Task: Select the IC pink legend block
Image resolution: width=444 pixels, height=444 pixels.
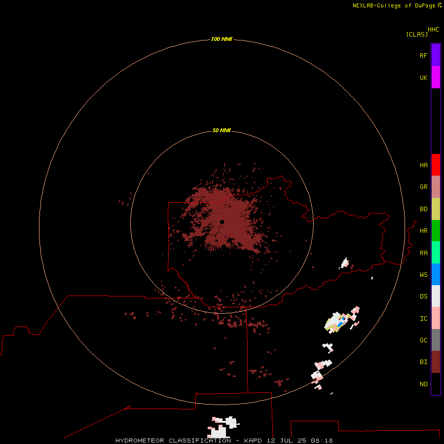Action: click(436, 318)
